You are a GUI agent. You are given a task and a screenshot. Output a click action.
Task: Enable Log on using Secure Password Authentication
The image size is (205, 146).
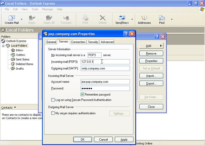click(53, 100)
